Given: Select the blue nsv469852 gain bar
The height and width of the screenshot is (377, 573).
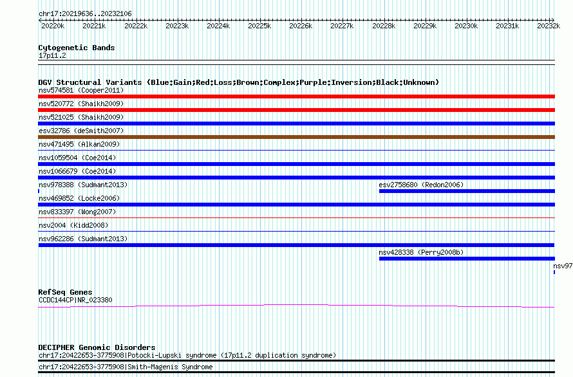Looking at the screenshot, I should coord(296,205).
